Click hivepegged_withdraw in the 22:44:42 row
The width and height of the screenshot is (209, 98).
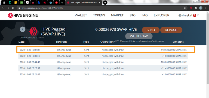(x=113, y=62)
